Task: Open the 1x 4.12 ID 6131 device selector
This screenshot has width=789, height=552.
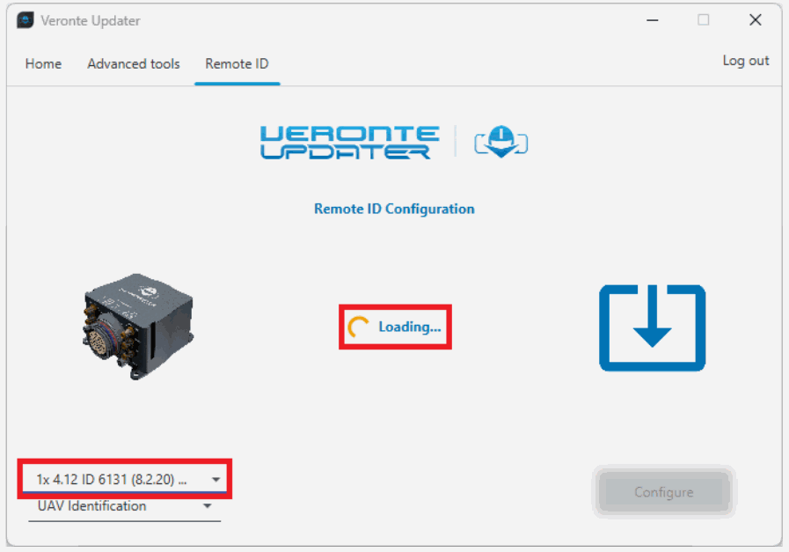Action: [113, 480]
